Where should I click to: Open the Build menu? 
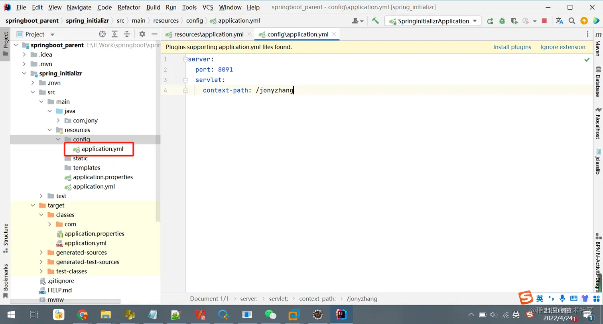pyautogui.click(x=153, y=7)
